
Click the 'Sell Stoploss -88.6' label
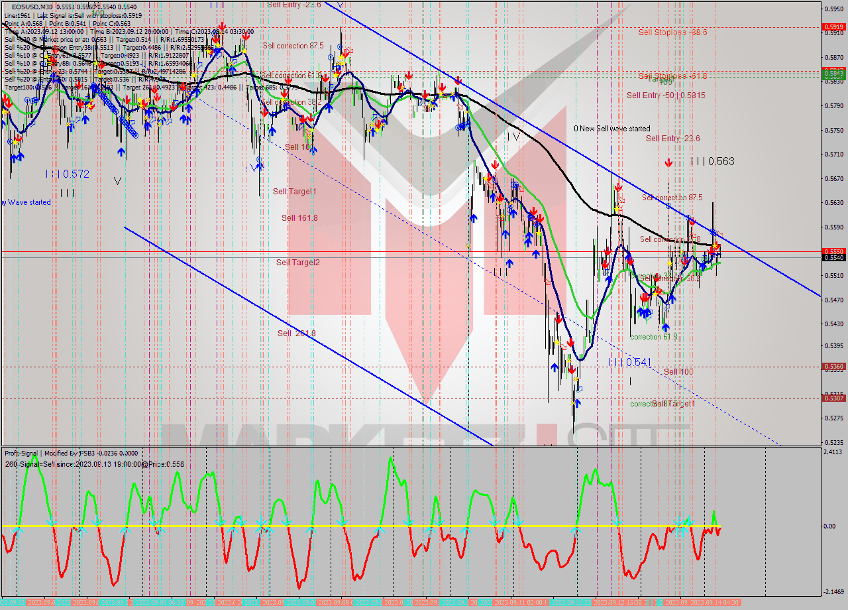(x=673, y=32)
